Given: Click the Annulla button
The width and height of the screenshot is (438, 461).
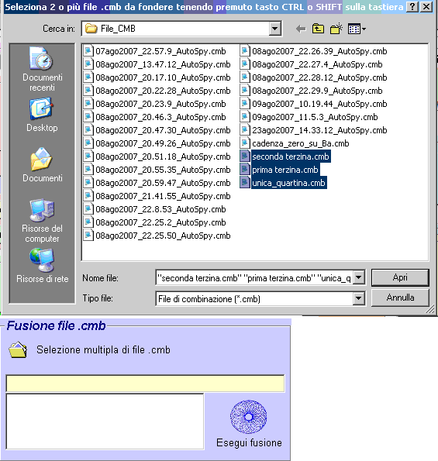Looking at the screenshot, I should pyautogui.click(x=400, y=298).
